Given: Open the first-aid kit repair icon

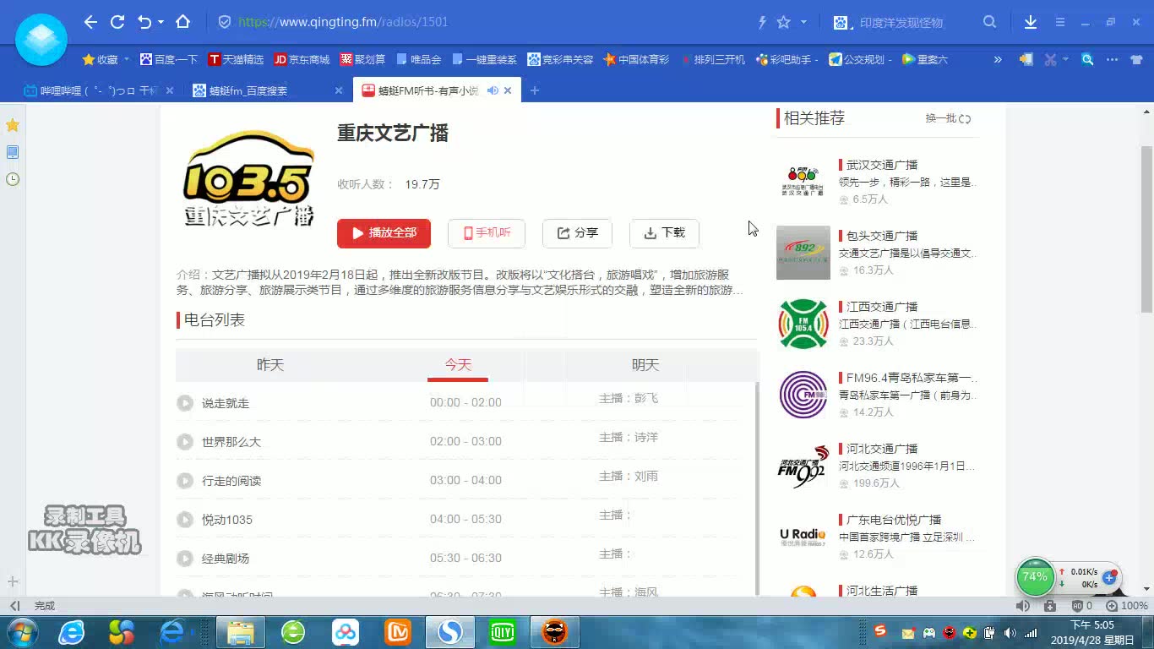Looking at the screenshot, I should point(1050,606).
